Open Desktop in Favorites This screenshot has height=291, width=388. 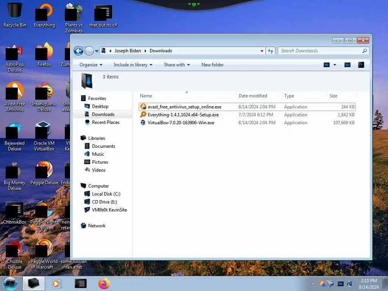[x=100, y=106]
